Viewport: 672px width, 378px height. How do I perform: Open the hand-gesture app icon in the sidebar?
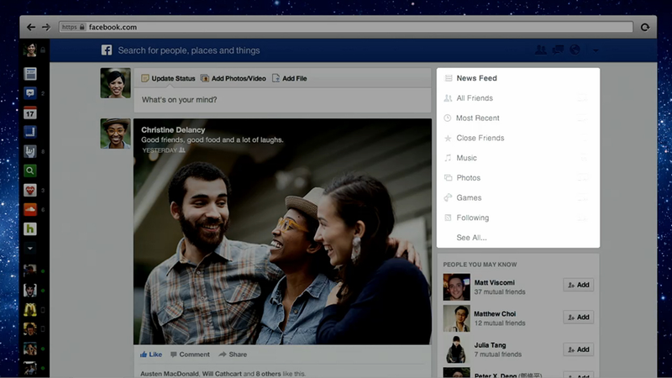(x=30, y=151)
